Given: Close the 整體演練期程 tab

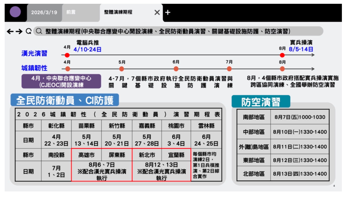Looking at the screenshot, I should [157, 12].
